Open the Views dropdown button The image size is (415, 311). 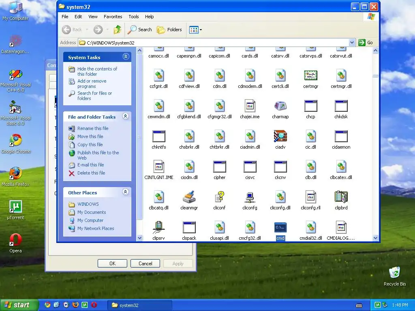point(195,30)
